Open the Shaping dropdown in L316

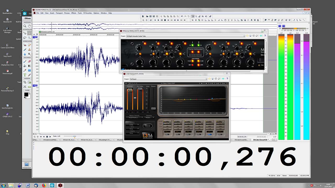pyautogui.click(x=132, y=133)
